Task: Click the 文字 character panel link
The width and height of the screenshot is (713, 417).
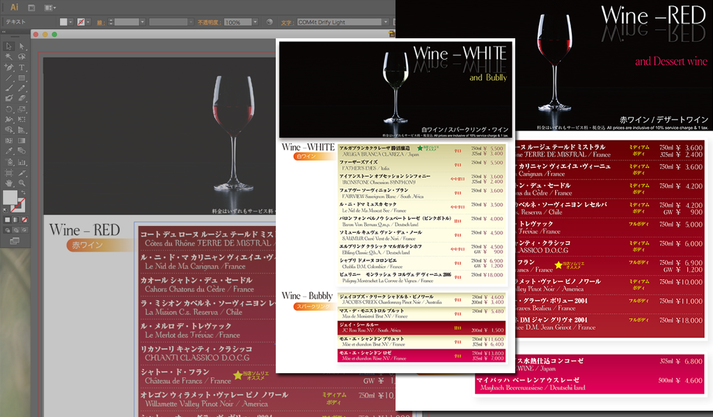Action: pyautogui.click(x=286, y=22)
